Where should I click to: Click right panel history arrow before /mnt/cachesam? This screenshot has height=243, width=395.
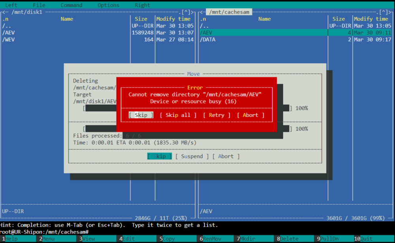pyautogui.click(x=201, y=12)
